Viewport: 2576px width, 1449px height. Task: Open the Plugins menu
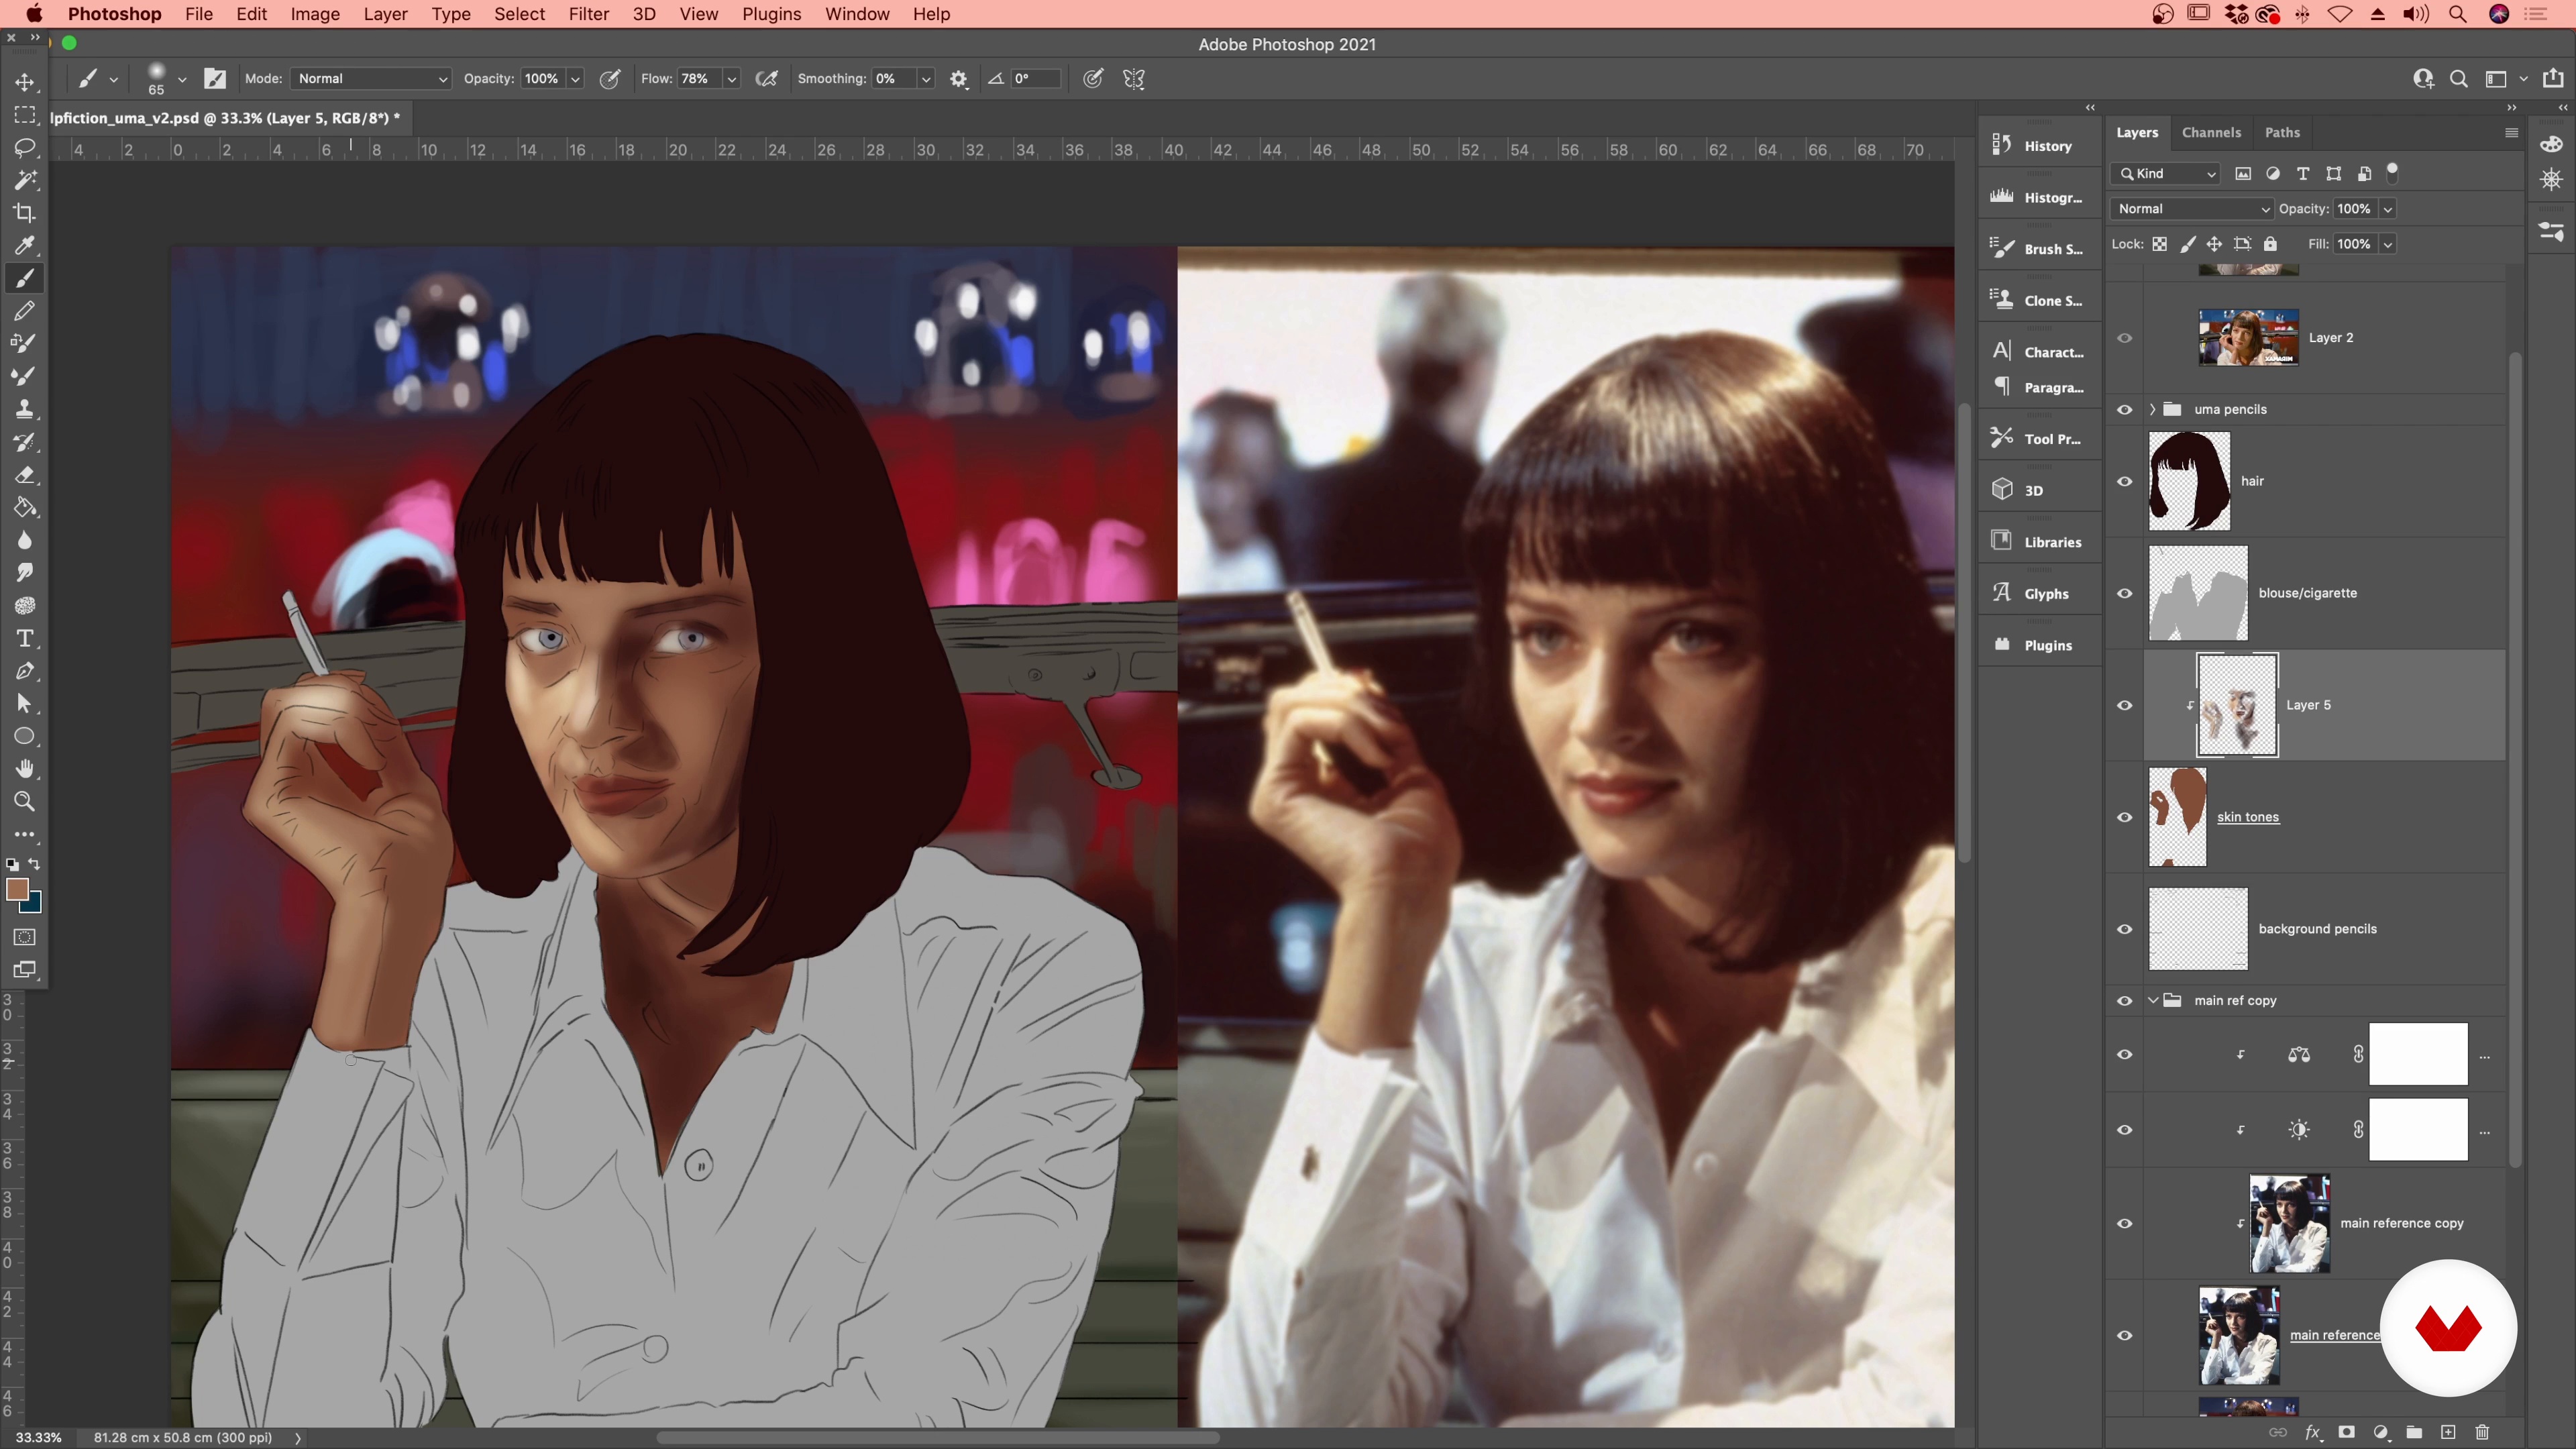tap(771, 14)
